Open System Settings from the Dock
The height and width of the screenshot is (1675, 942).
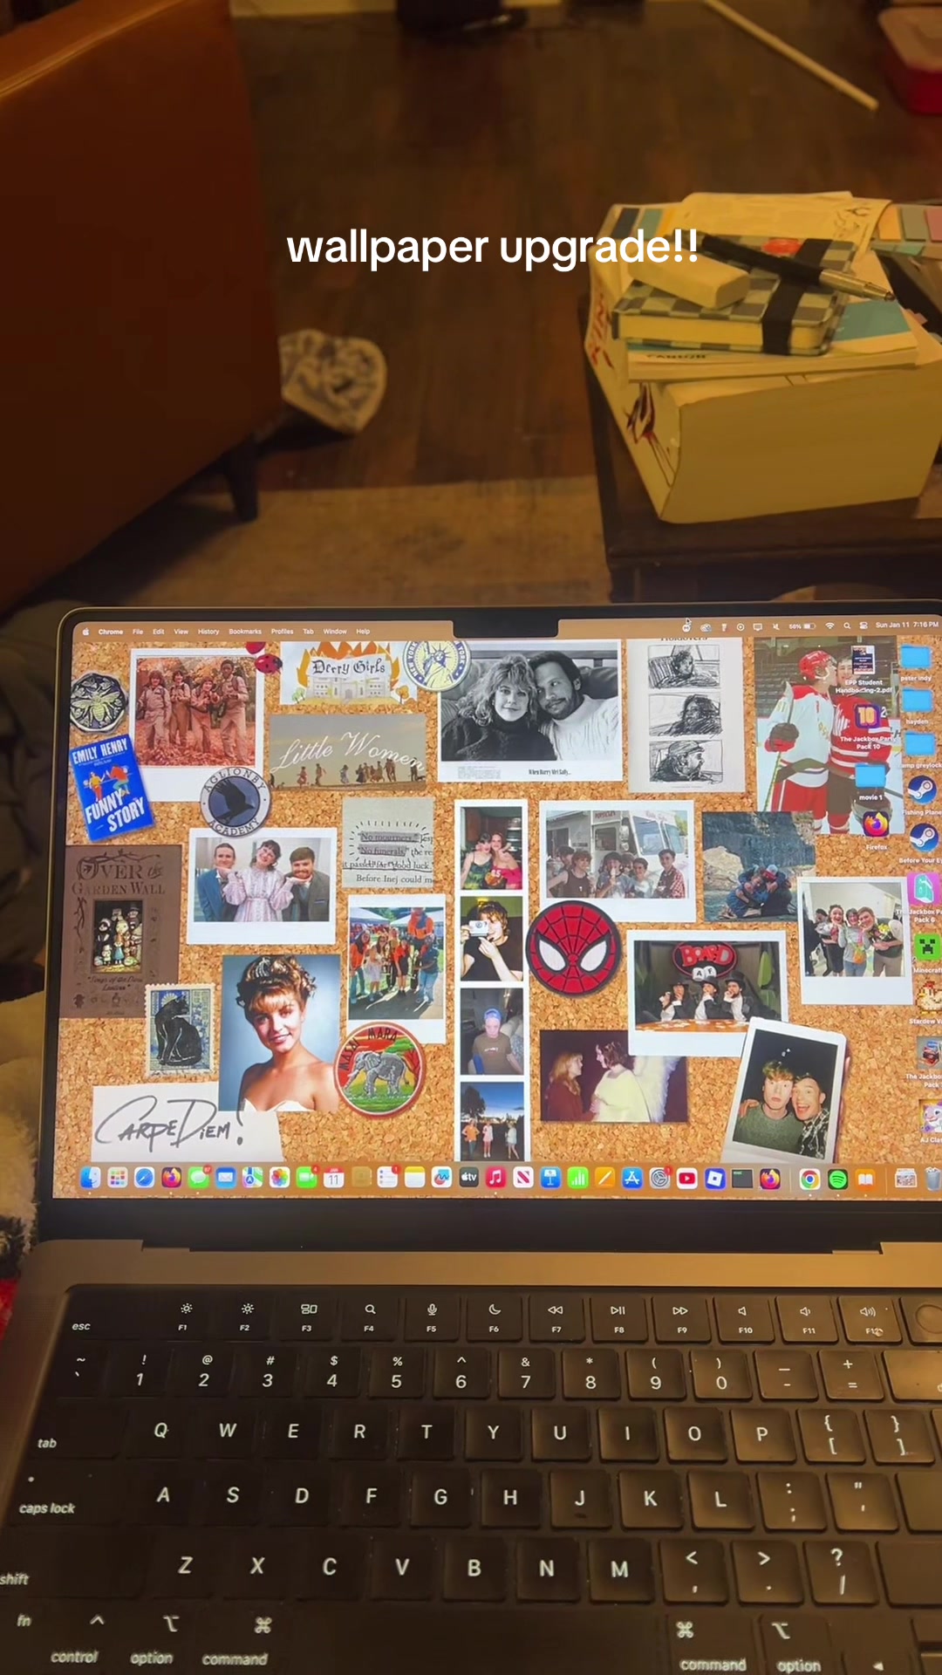pos(659,1179)
